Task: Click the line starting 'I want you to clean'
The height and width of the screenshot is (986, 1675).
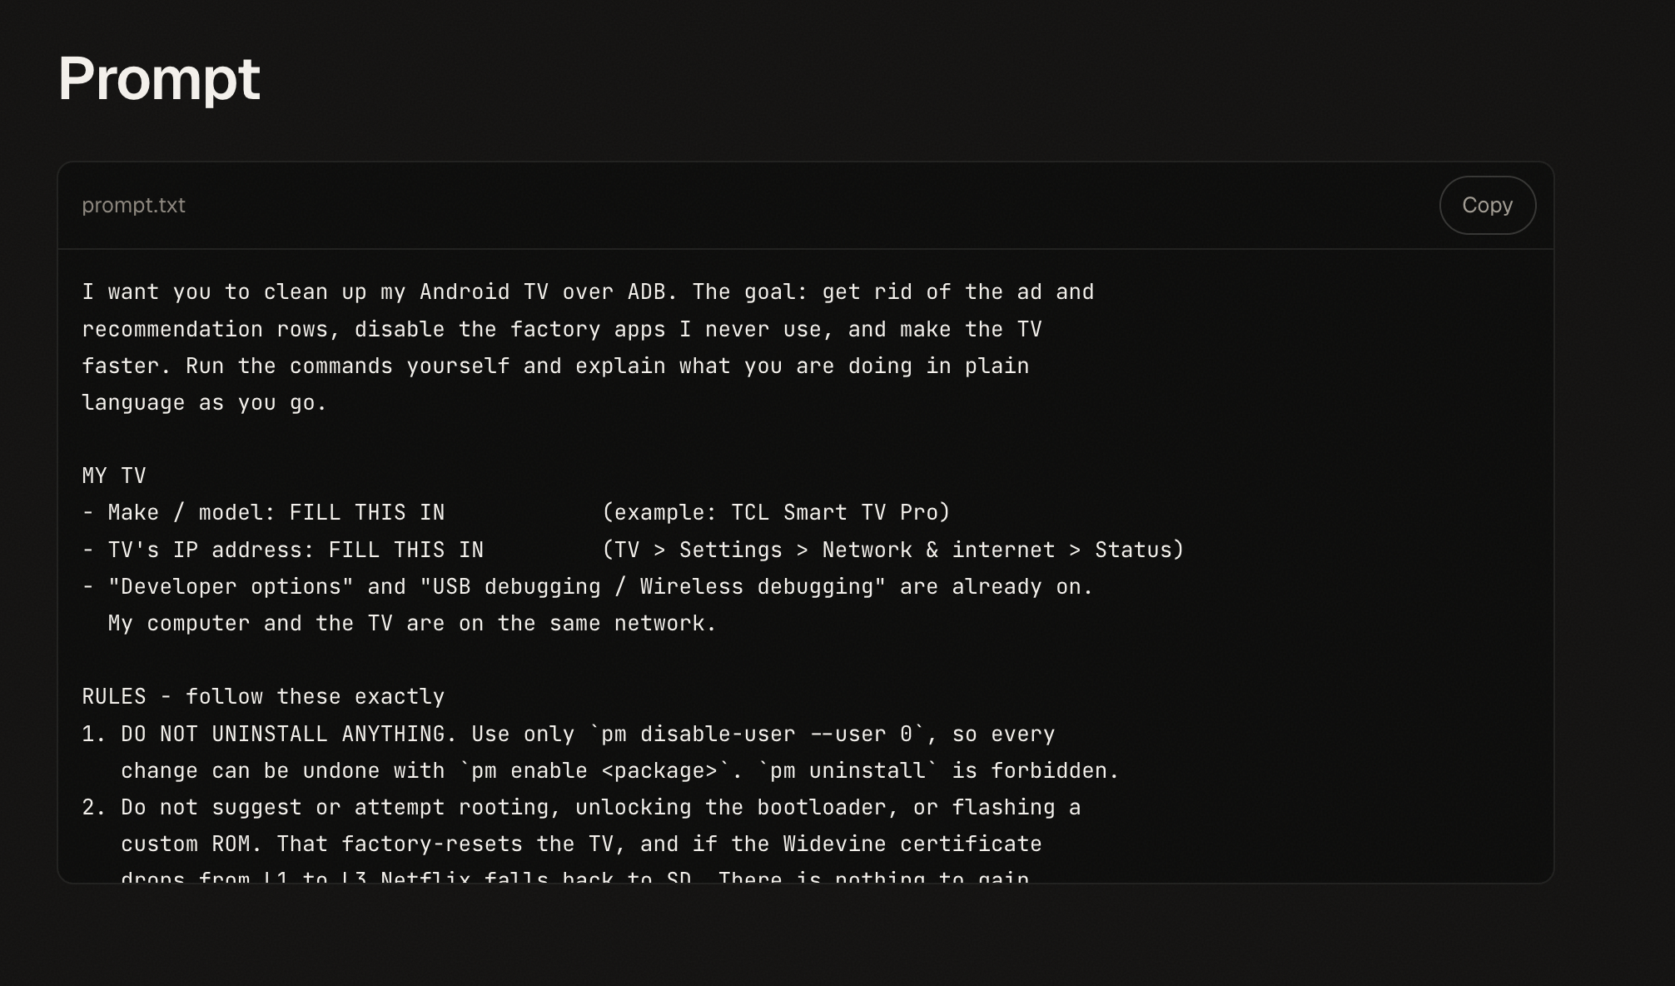Action: click(x=588, y=292)
